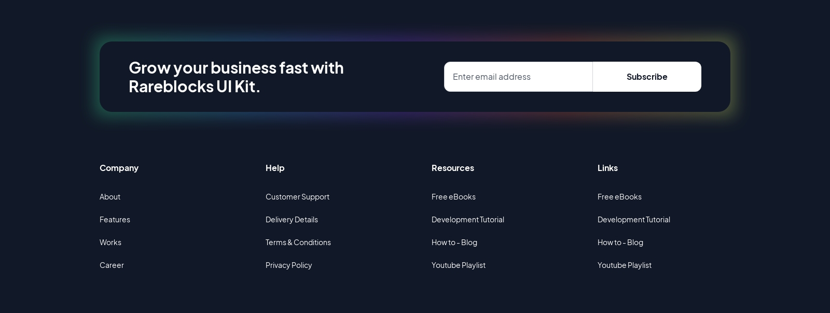
Task: Open the Features link under Company
Action: tap(115, 219)
